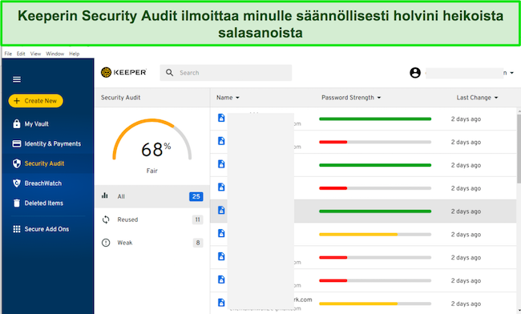Click the Identity & Payments card icon

coord(17,143)
